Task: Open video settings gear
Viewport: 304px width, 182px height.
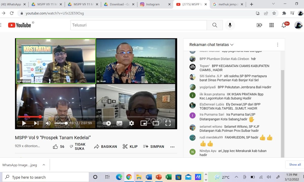Action: tap(131, 123)
